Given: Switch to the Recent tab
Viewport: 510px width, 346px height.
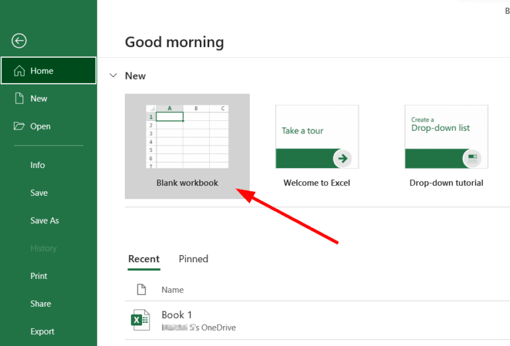Looking at the screenshot, I should [x=143, y=259].
